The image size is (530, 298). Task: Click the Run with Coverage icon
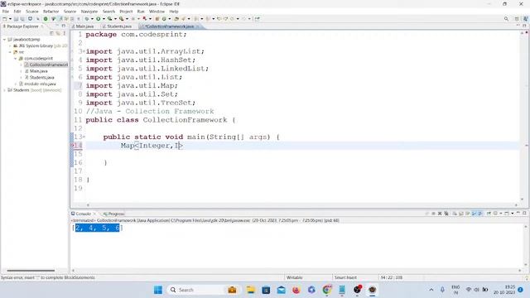pos(109,19)
